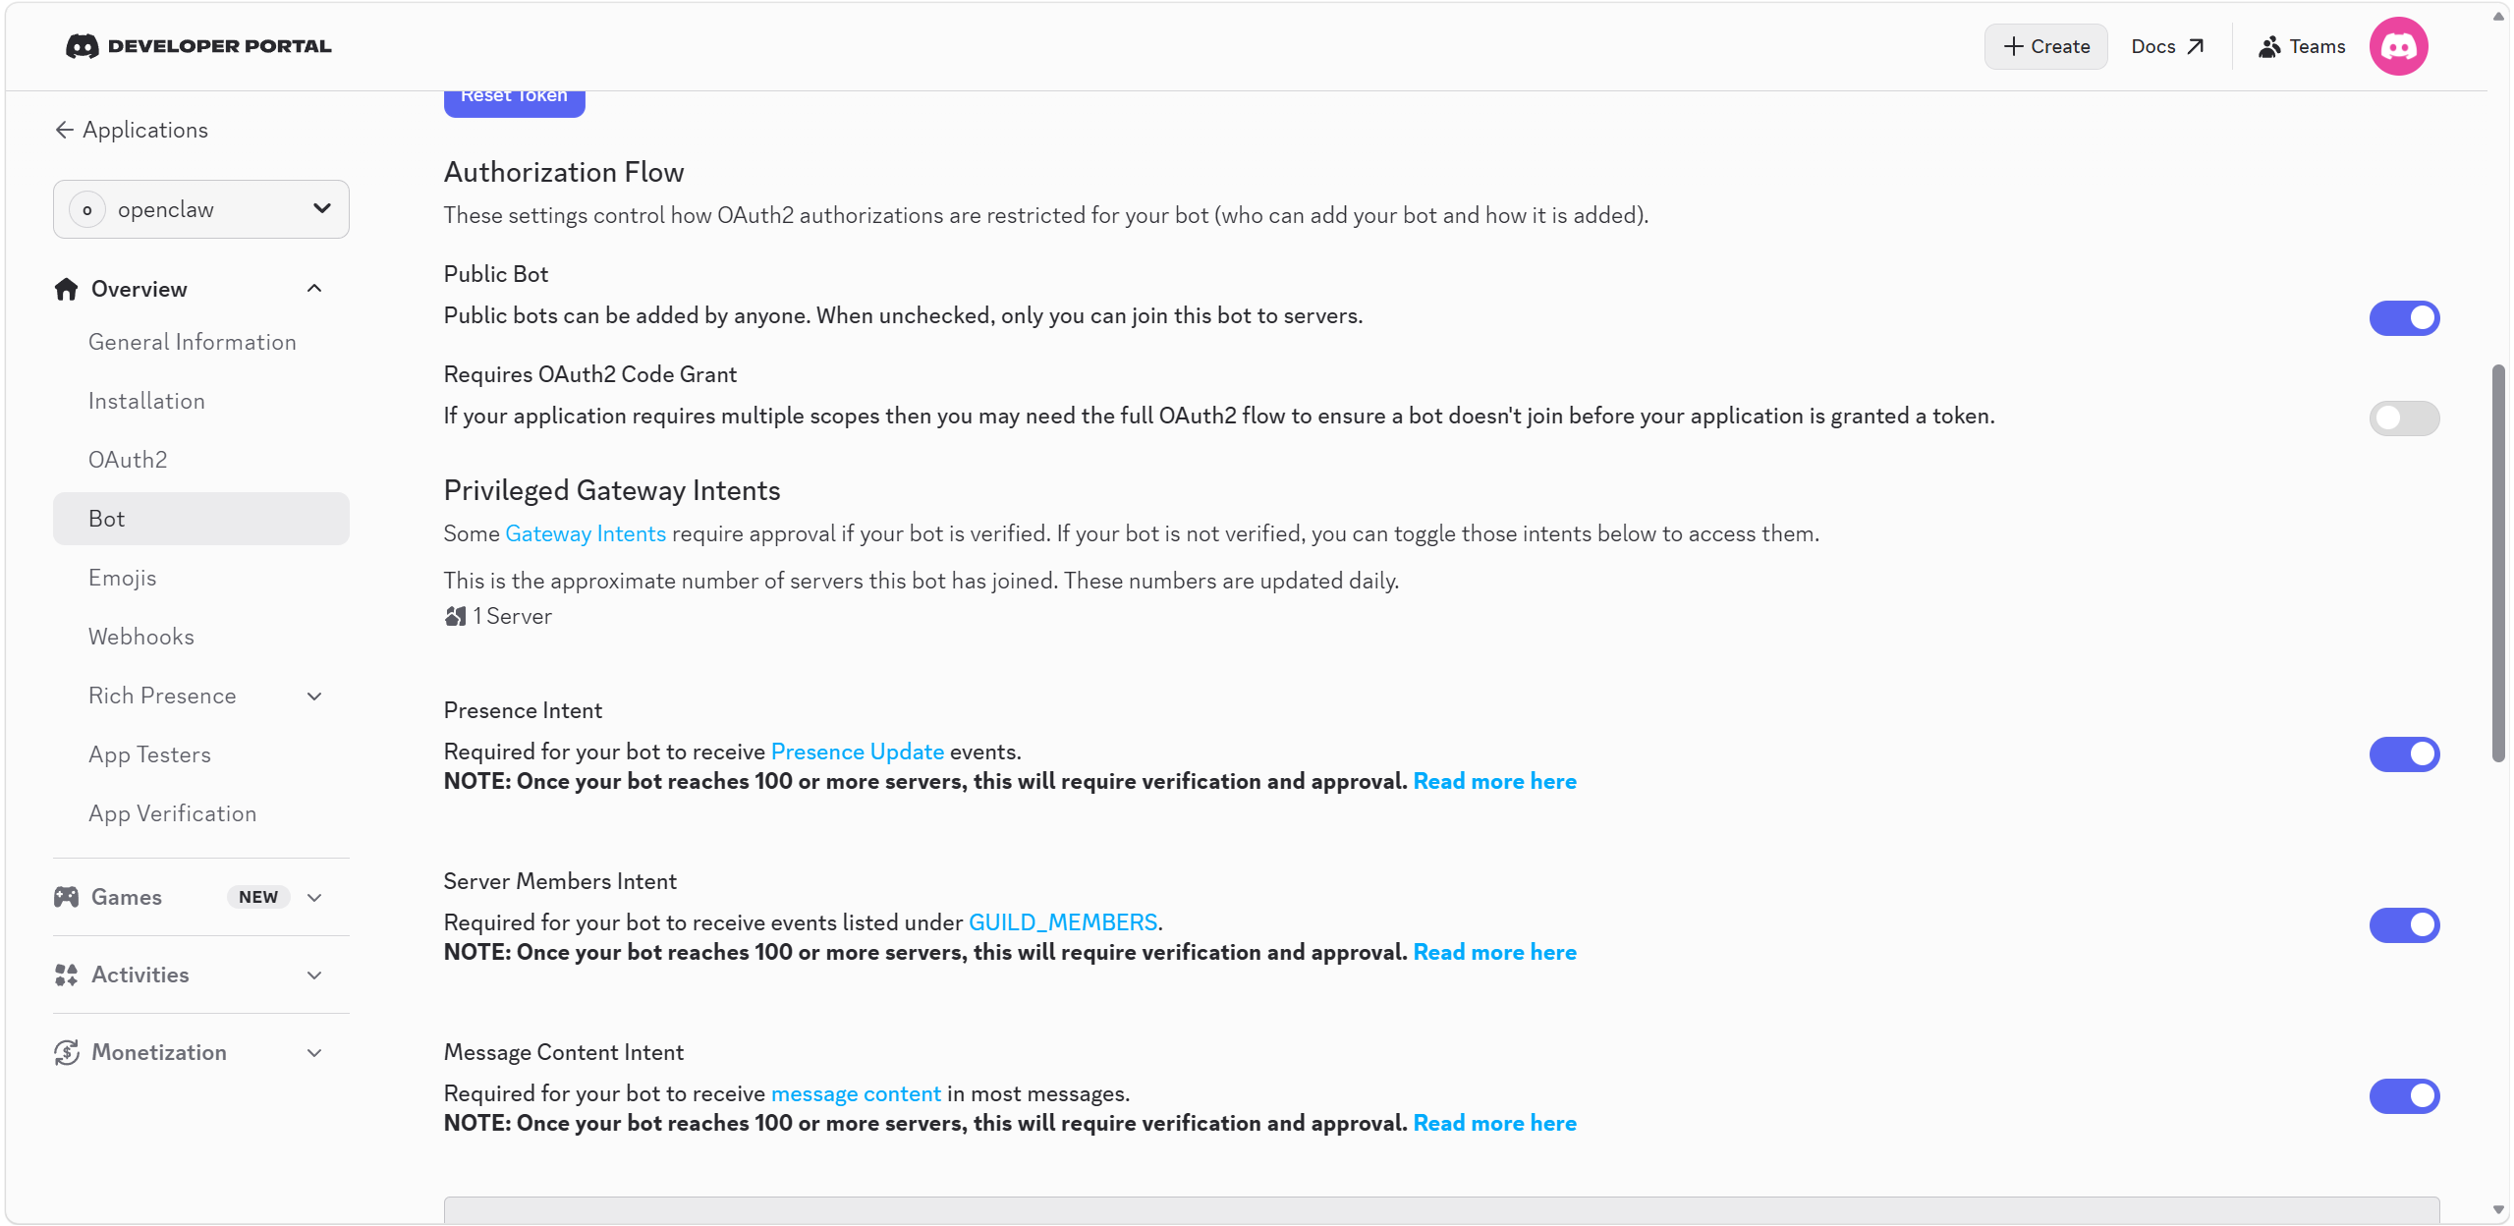2514x1226 pixels.
Task: Enable Requires OAuth2 Code Grant toggle
Action: click(x=2403, y=418)
